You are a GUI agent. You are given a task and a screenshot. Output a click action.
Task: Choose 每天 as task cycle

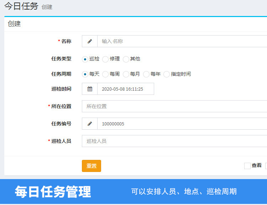[x=85, y=74]
